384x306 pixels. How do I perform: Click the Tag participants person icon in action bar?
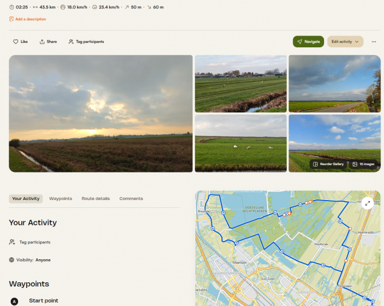point(71,42)
